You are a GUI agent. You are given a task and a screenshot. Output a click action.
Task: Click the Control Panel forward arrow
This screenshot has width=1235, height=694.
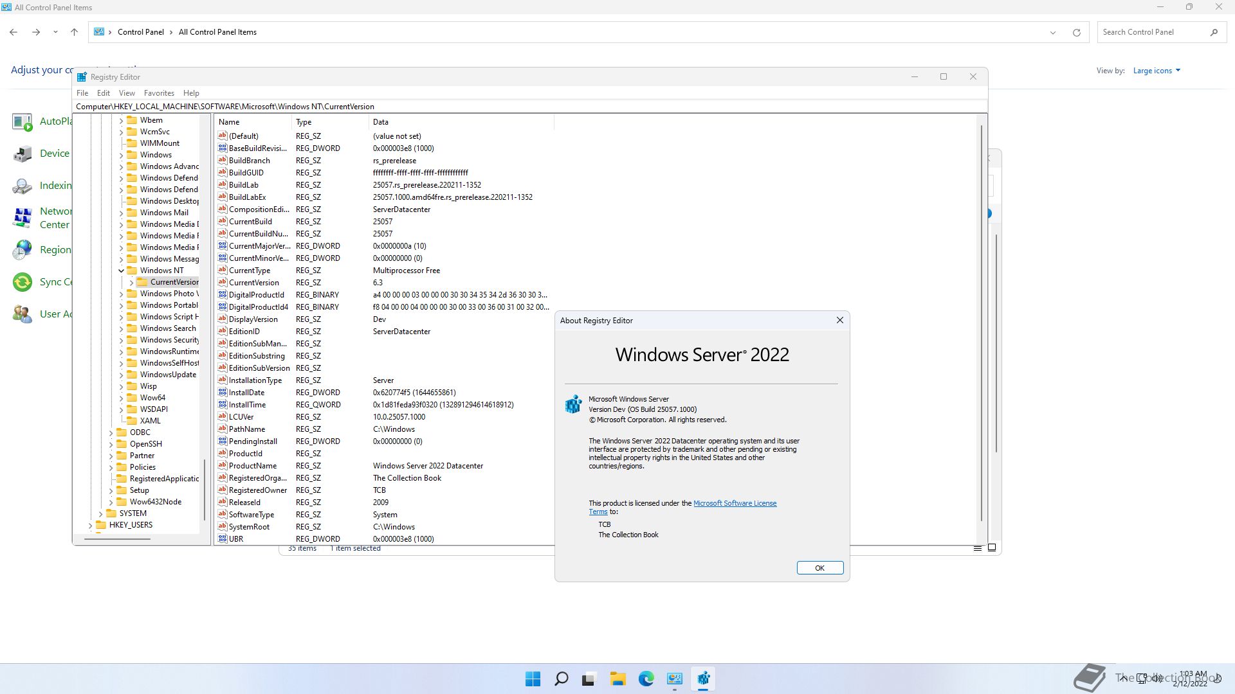pos(36,32)
